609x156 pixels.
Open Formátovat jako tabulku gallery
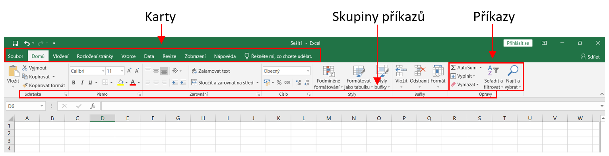click(x=359, y=77)
